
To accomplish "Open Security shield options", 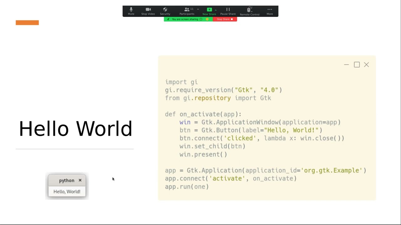I will click(165, 11).
